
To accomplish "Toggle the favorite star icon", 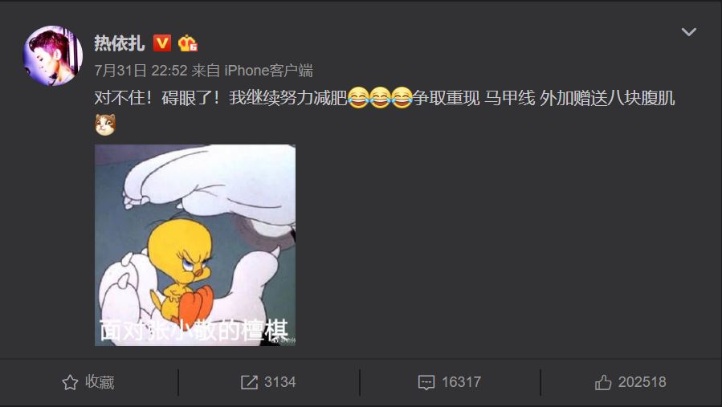I will 70,382.
